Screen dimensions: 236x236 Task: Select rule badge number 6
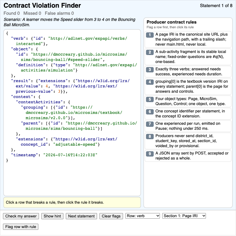150,112
